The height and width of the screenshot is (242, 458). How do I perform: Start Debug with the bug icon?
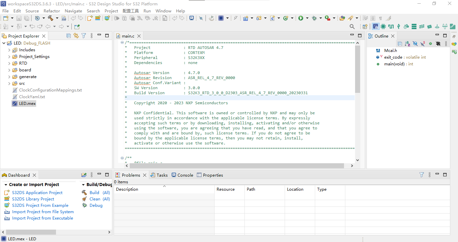(x=314, y=18)
